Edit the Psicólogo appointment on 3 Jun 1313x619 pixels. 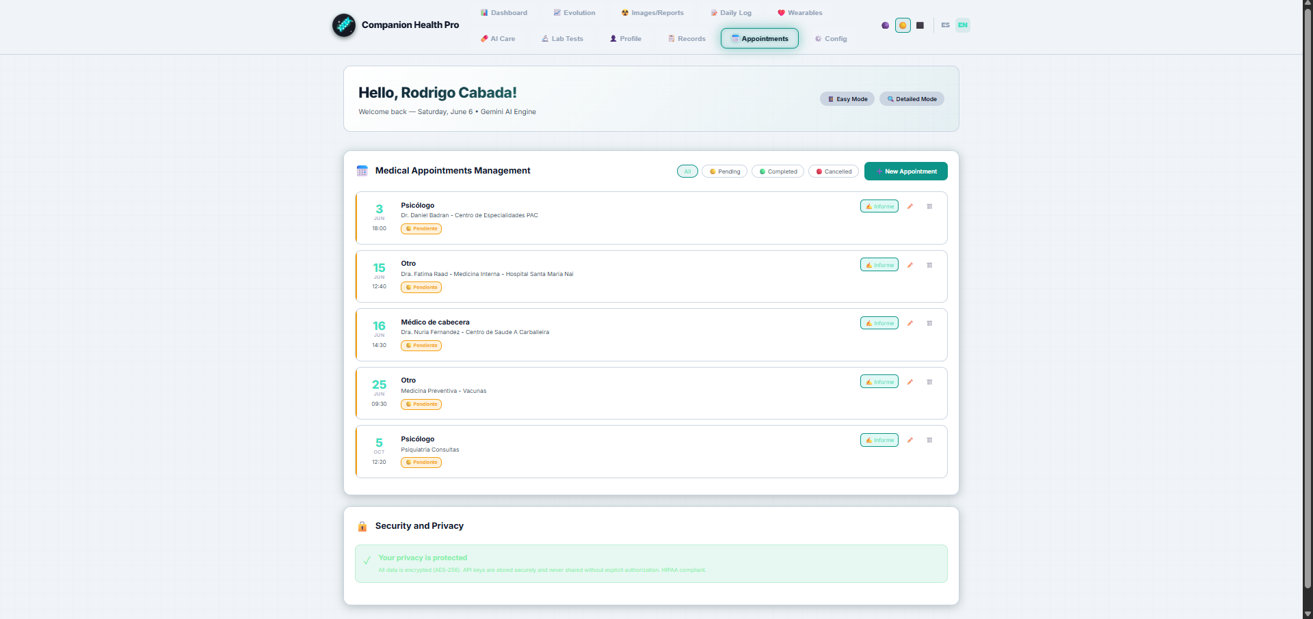coord(910,206)
